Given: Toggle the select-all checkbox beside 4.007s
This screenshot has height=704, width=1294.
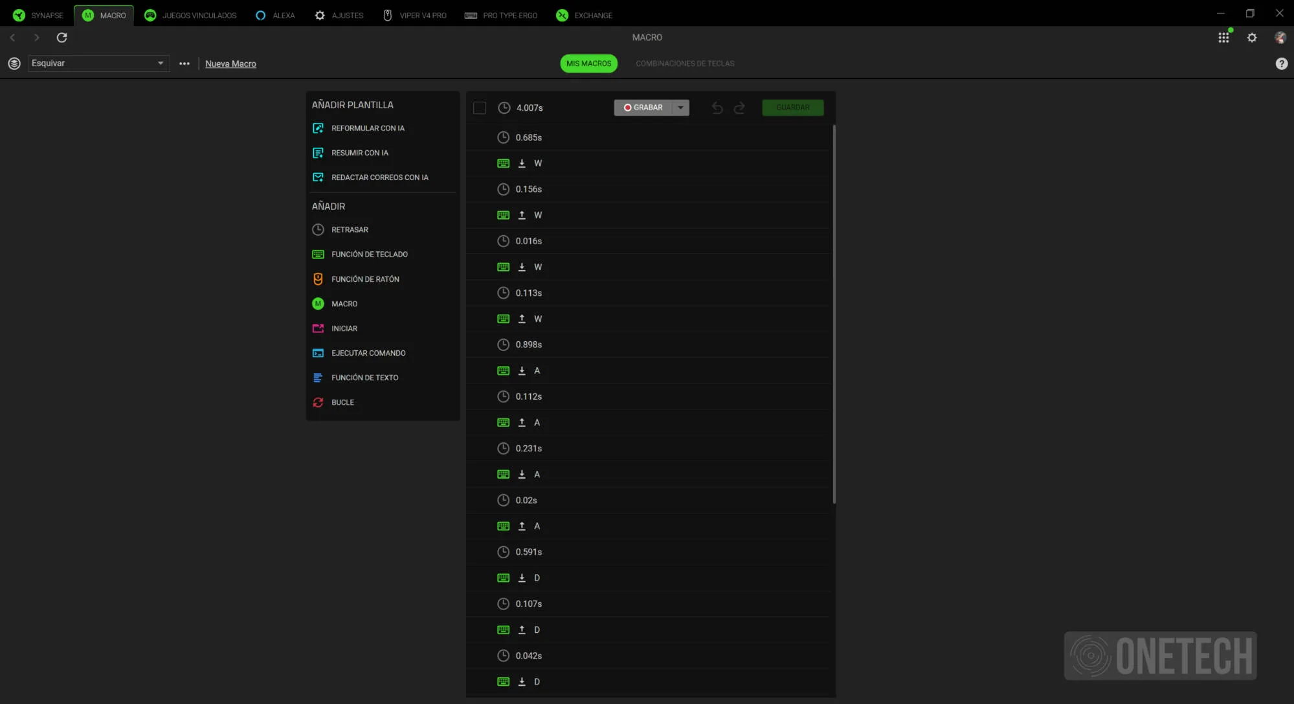Looking at the screenshot, I should pyautogui.click(x=480, y=108).
